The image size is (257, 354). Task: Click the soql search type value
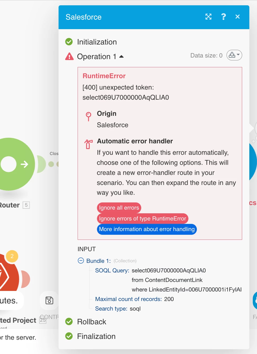point(135,309)
